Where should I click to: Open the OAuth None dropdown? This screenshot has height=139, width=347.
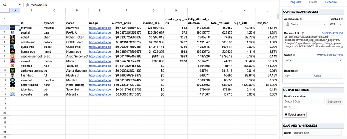click(313, 60)
